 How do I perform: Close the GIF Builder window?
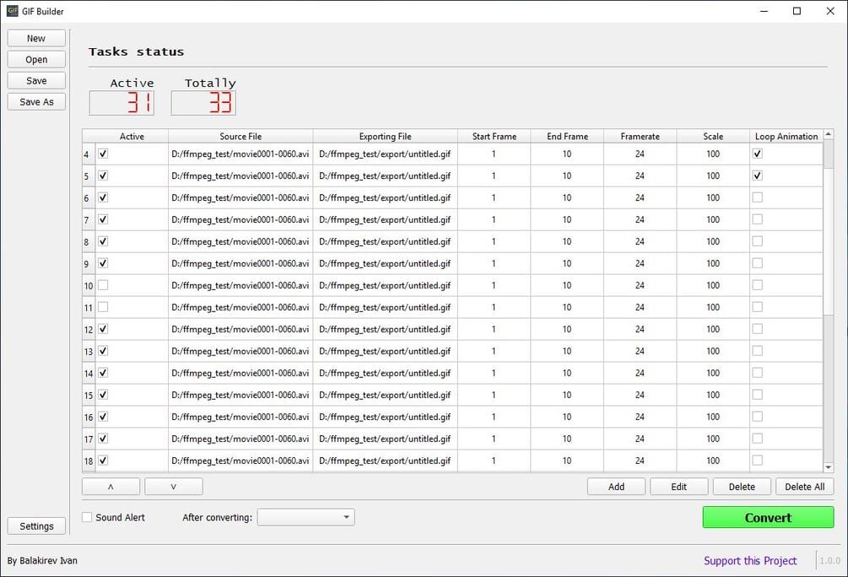830,11
